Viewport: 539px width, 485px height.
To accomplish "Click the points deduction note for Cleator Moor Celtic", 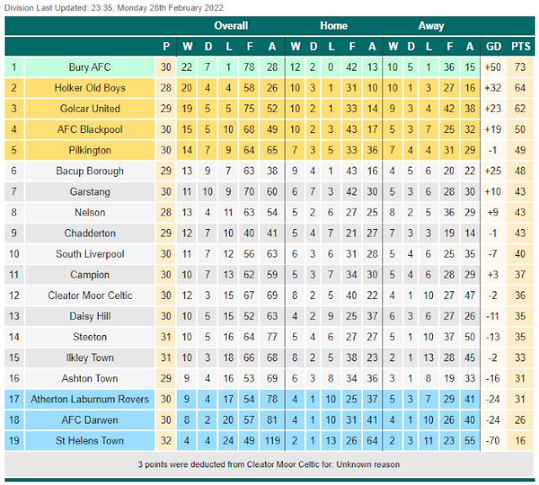I will [x=269, y=465].
